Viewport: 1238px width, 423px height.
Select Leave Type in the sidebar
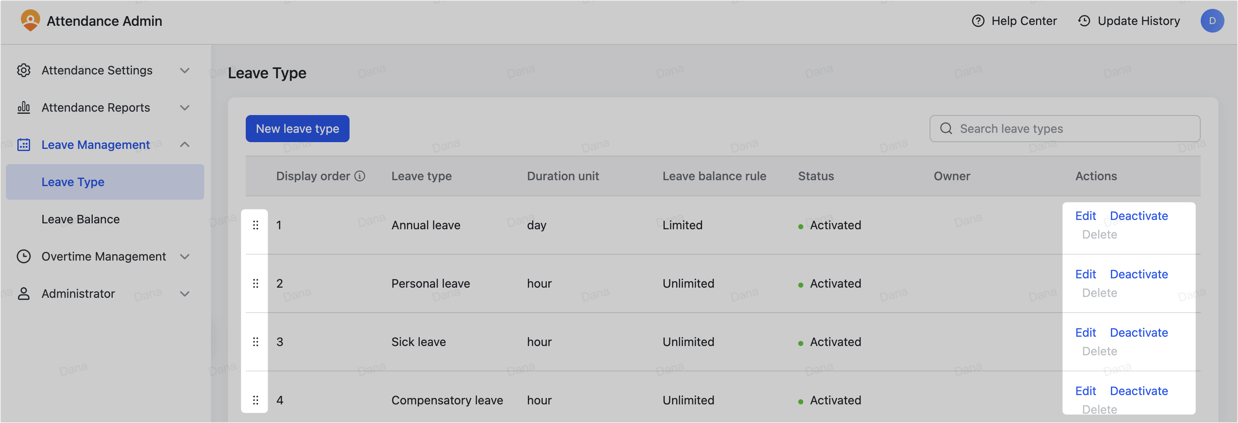(72, 182)
